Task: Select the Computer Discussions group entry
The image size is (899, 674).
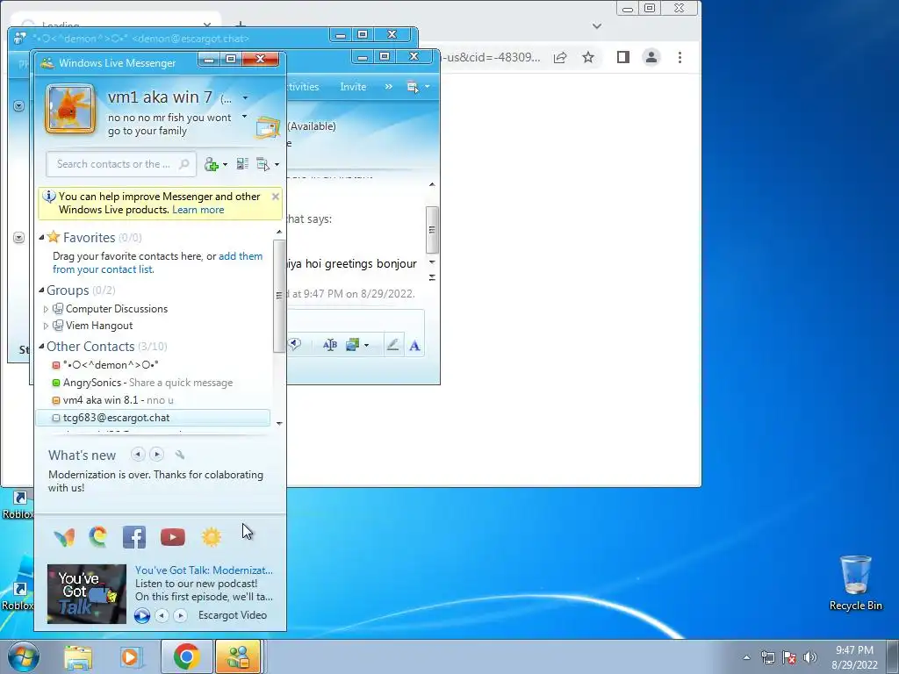Action: point(117,309)
